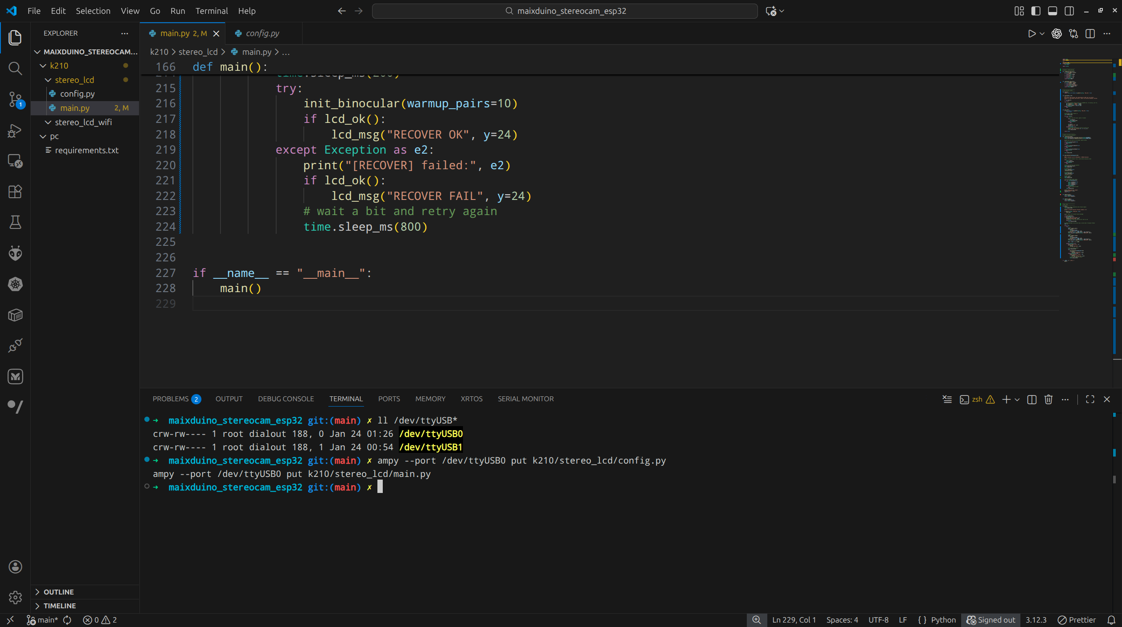
Task: Open the Search view in activity bar
Action: coord(15,68)
